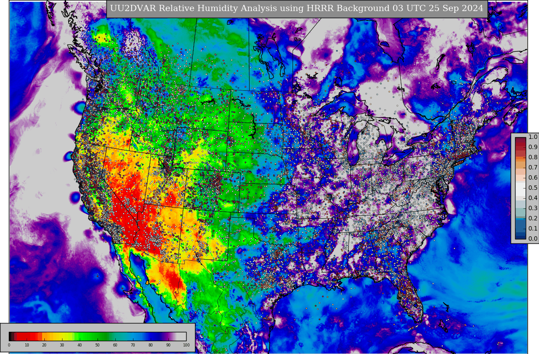Viewport: 539px width, 354px height.
Task: Click the 60 tick label on humidity colorbar
Action: click(x=115, y=345)
